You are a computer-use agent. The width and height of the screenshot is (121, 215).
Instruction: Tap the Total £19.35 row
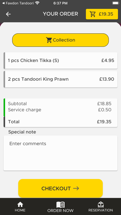pyautogui.click(x=60, y=122)
